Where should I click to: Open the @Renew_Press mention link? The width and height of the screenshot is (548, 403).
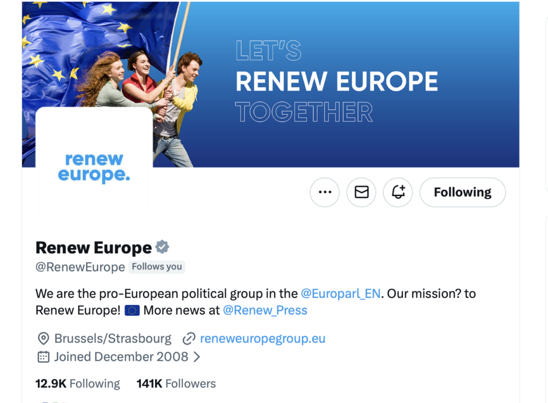[x=265, y=310]
